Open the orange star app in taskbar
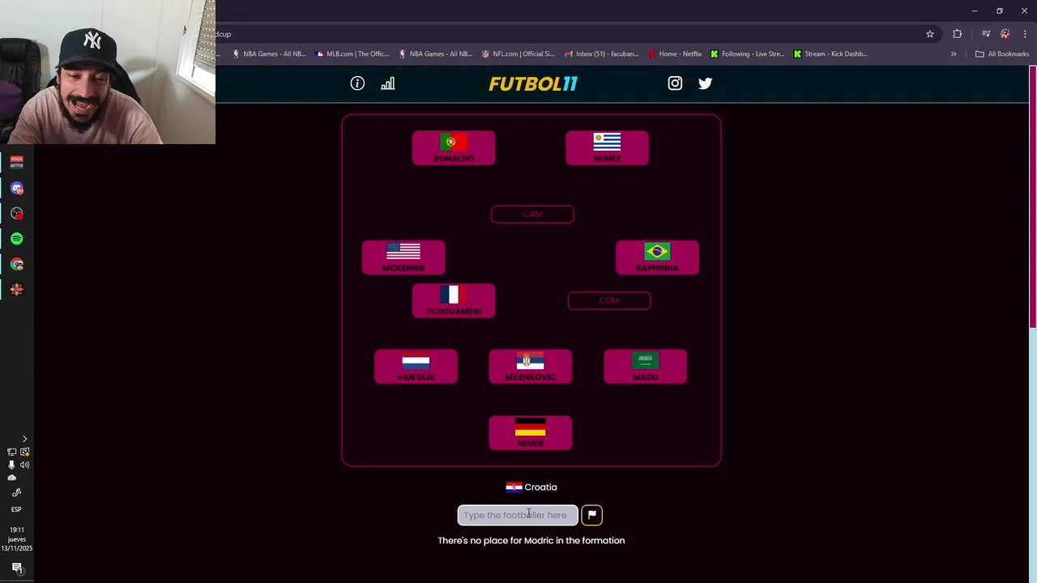The height and width of the screenshot is (583, 1037). point(17,289)
